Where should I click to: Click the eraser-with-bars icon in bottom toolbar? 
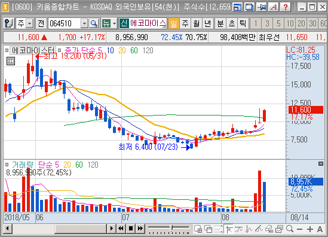[x=269, y=229]
